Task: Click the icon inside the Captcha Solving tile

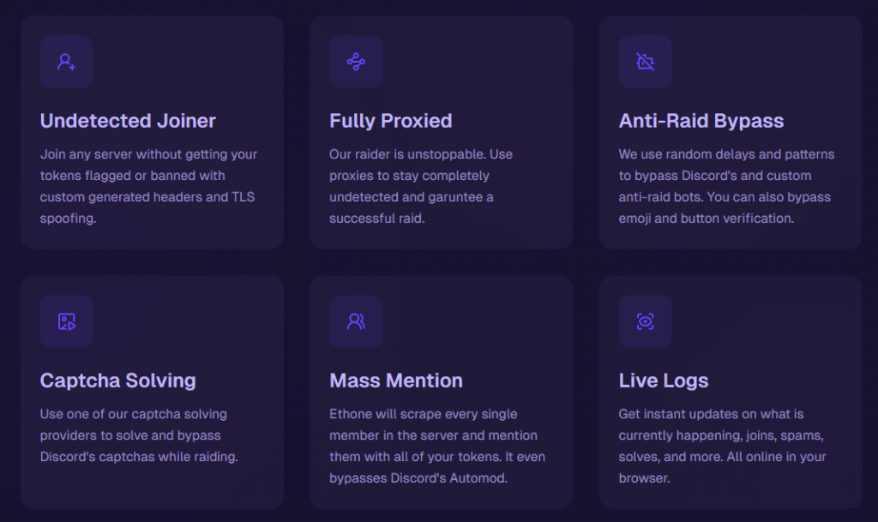Action: [66, 321]
